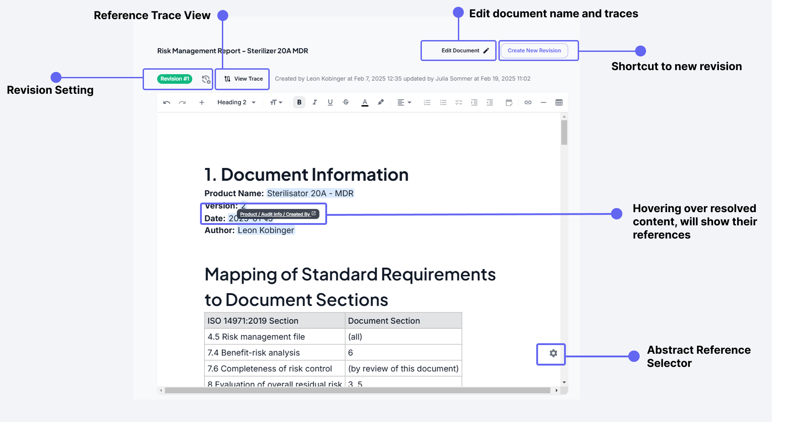Click the Edit Document button
The image size is (785, 422).
point(458,50)
